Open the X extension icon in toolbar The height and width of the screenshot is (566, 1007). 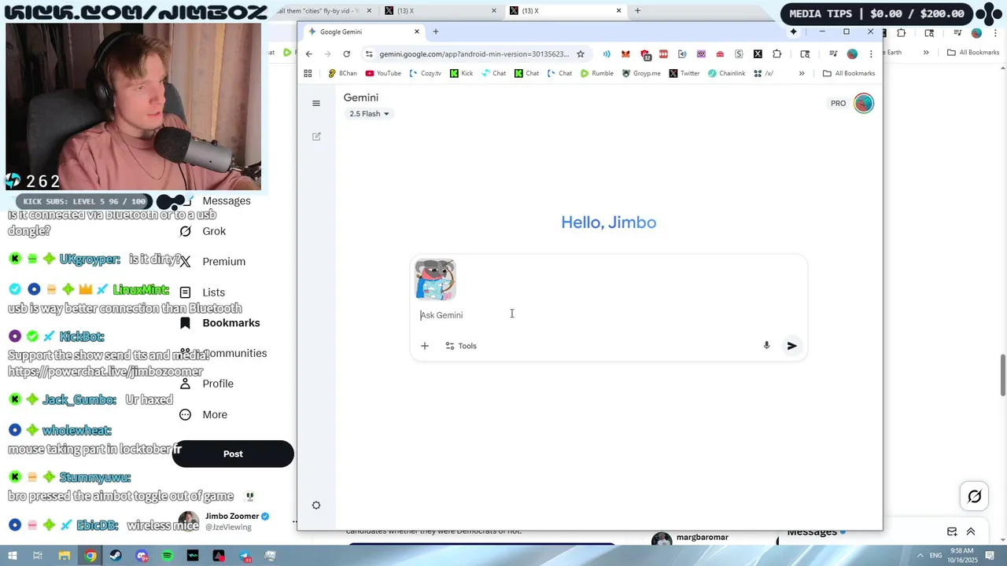coord(758,54)
